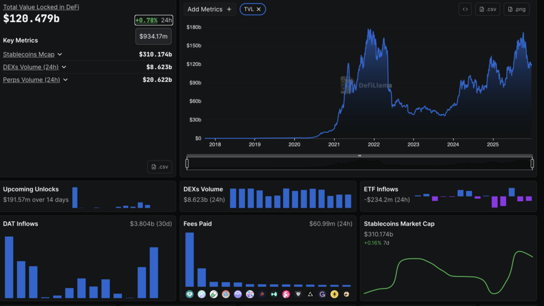Click the embed code icon above the chart

tap(465, 9)
